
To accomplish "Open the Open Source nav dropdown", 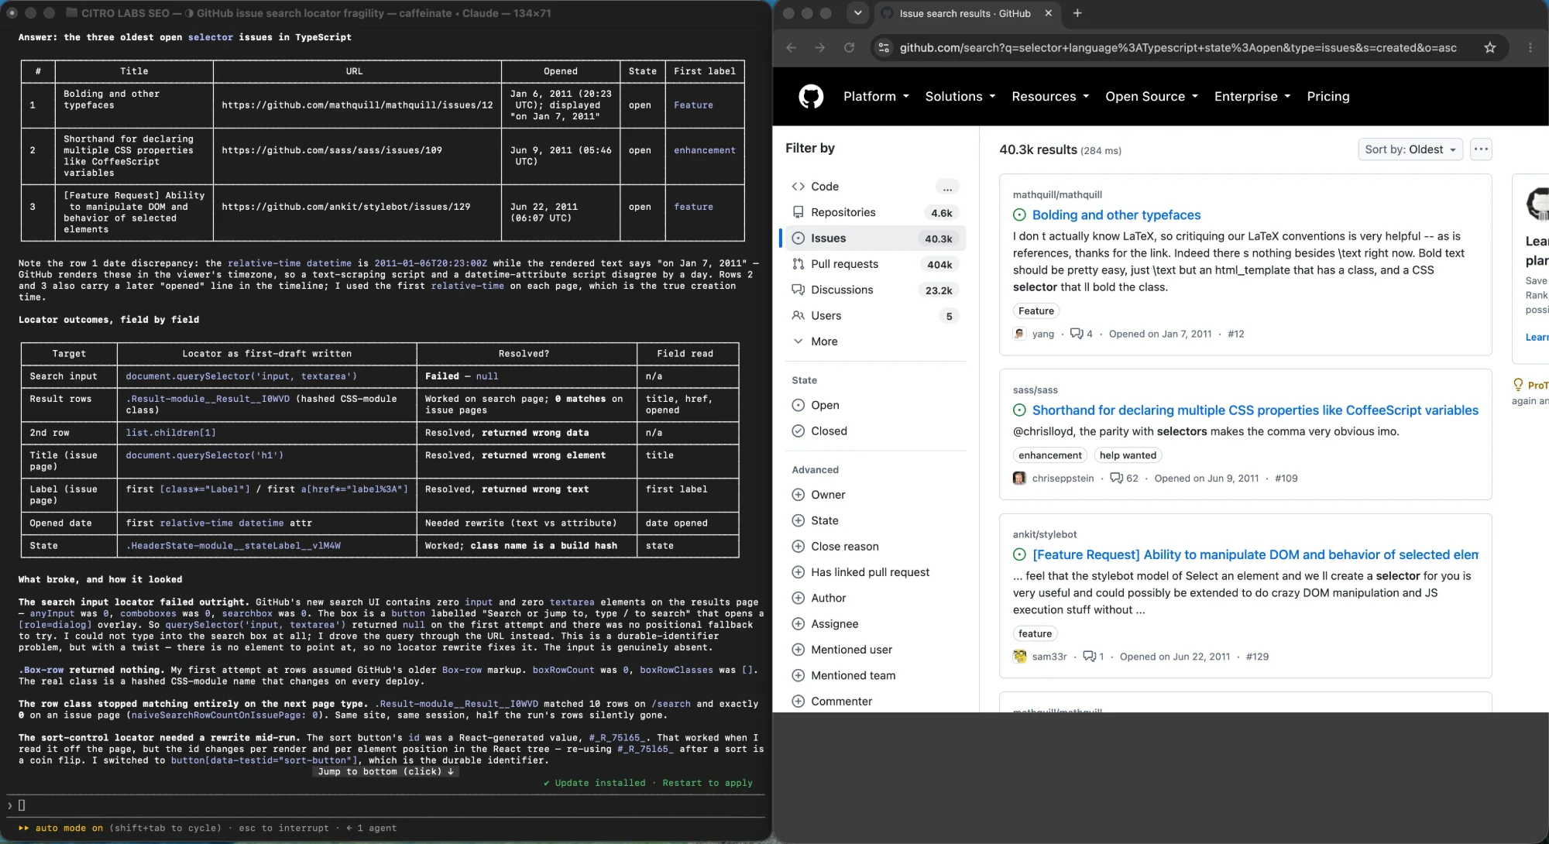I will pyautogui.click(x=1152, y=97).
